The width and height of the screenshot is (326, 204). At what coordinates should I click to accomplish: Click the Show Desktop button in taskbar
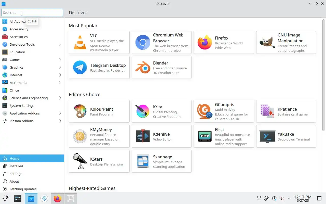(x=319, y=198)
